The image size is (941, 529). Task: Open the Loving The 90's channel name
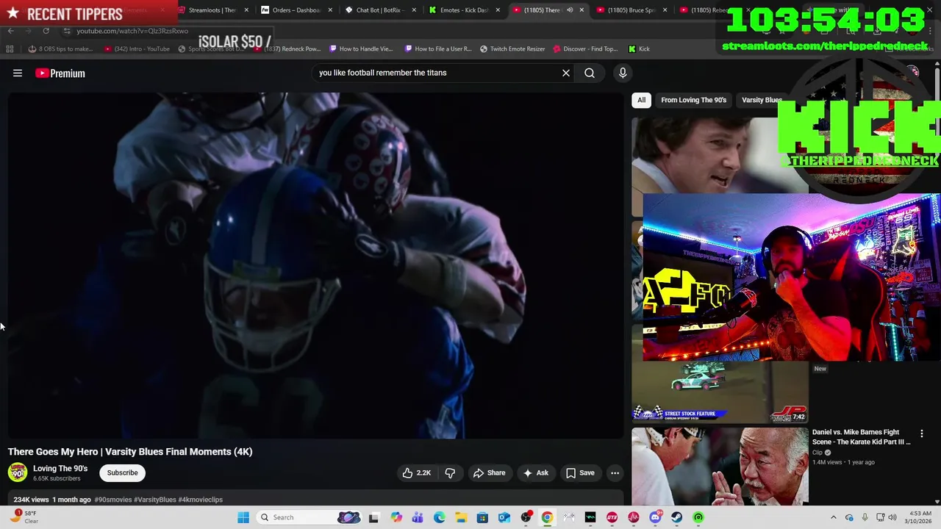pos(60,469)
